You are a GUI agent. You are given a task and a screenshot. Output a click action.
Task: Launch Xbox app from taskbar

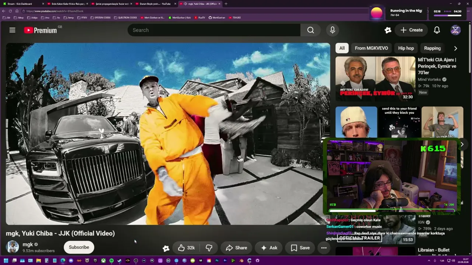pos(103,261)
